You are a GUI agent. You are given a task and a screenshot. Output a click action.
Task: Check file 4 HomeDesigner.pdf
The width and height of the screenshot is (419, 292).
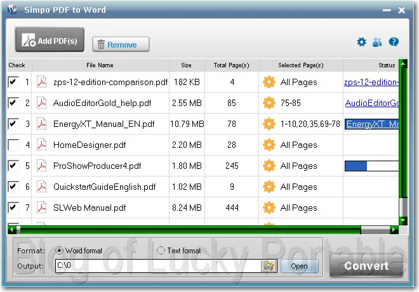[x=13, y=145]
